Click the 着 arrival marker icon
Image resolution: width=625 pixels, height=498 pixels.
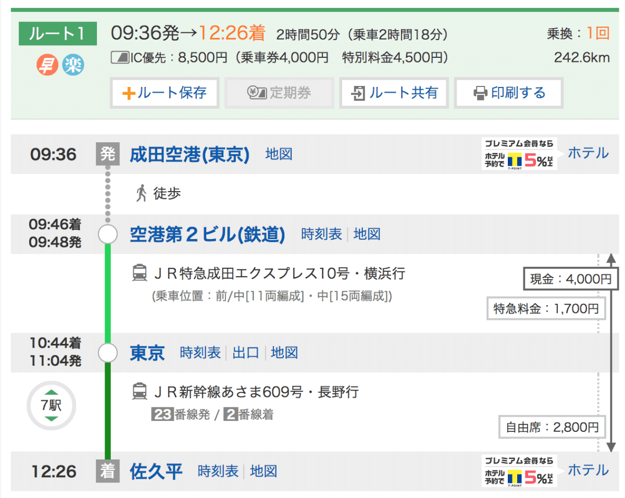(x=108, y=471)
